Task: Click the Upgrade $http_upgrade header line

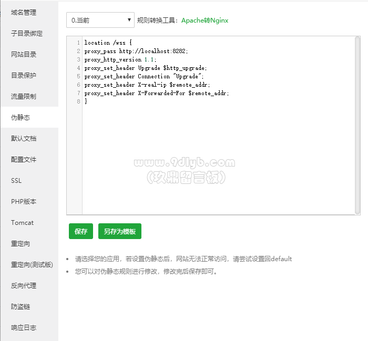Action: point(146,68)
